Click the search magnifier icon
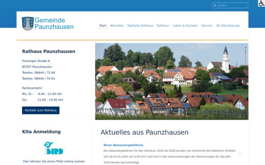This screenshot has height=165, width=265. (215, 6)
